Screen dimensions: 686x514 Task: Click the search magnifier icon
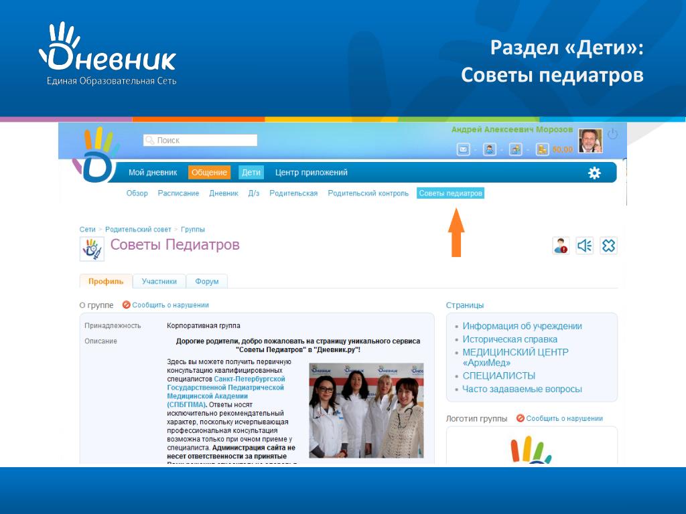coord(149,141)
